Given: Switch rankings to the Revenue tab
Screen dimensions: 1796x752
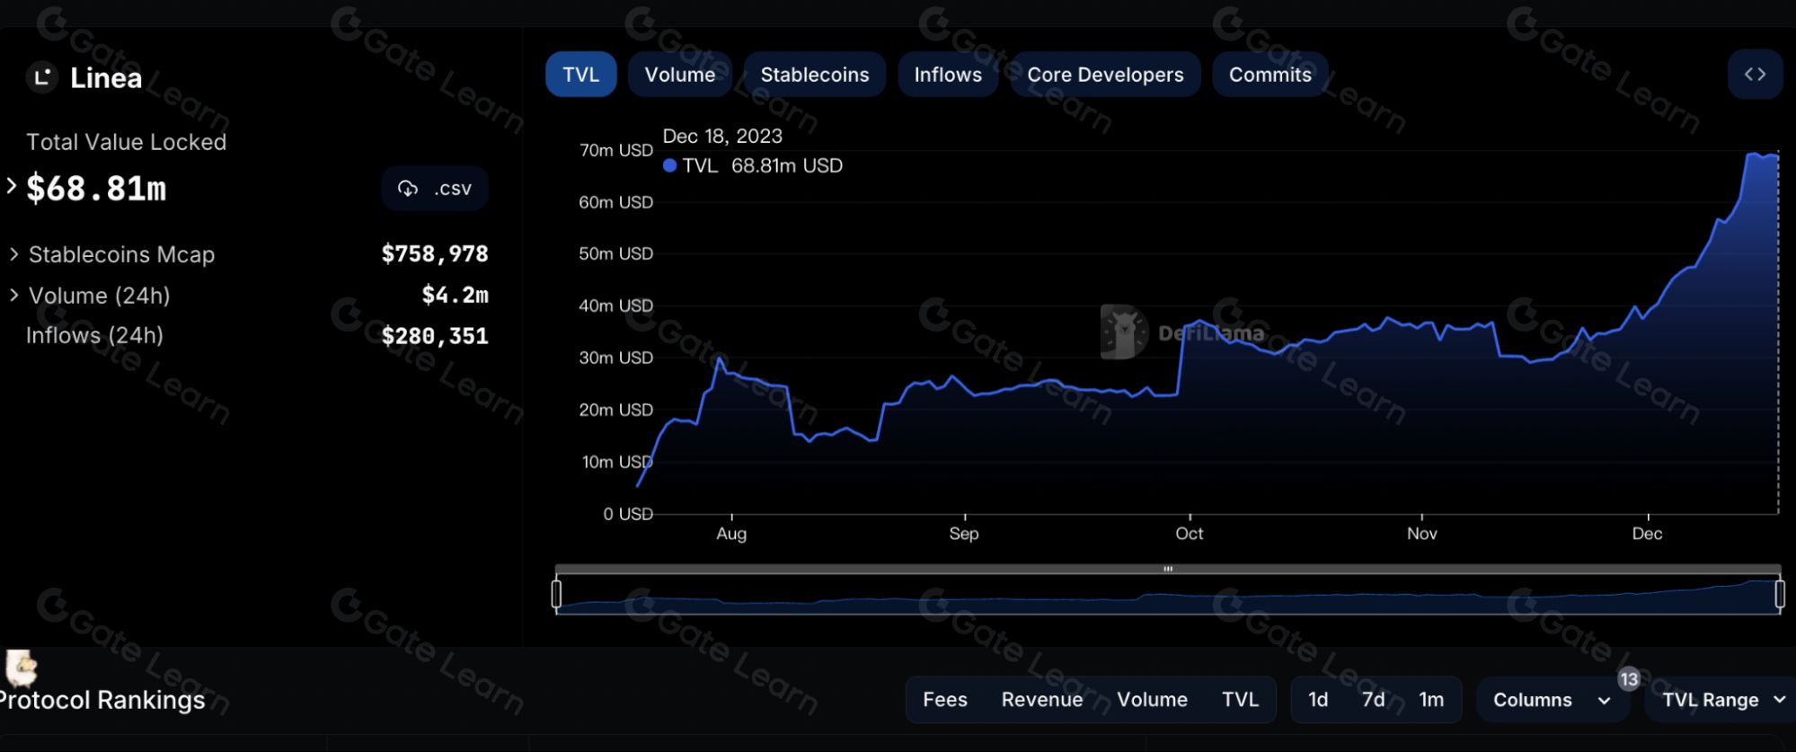Looking at the screenshot, I should click(x=1041, y=700).
